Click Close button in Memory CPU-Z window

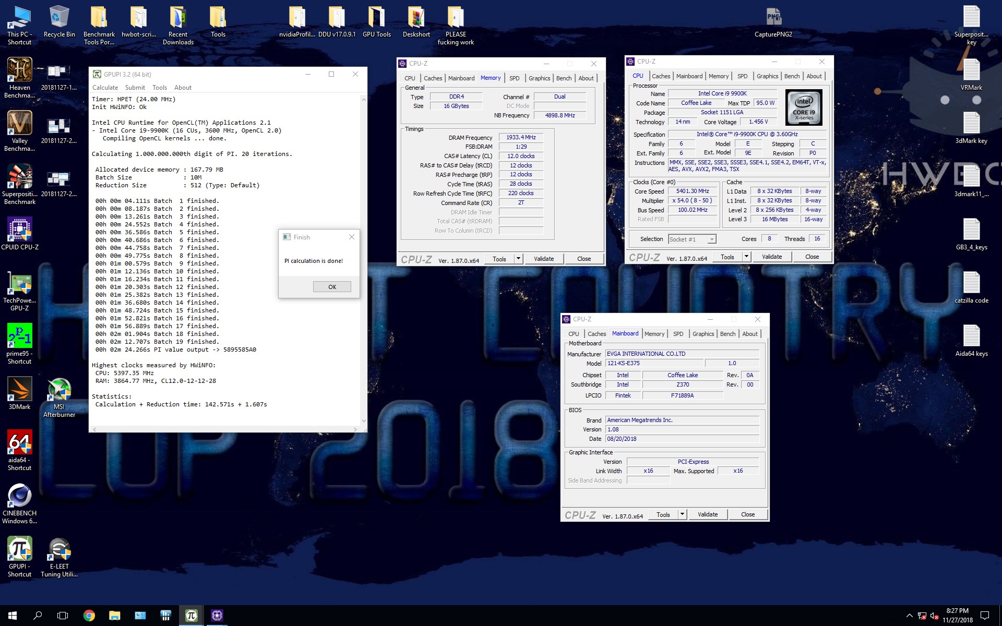584,259
